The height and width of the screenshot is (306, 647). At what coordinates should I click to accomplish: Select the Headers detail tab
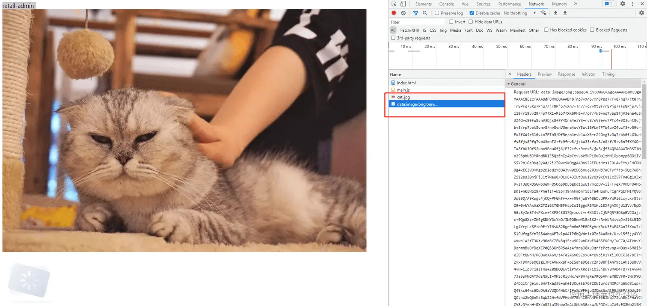[x=524, y=74]
